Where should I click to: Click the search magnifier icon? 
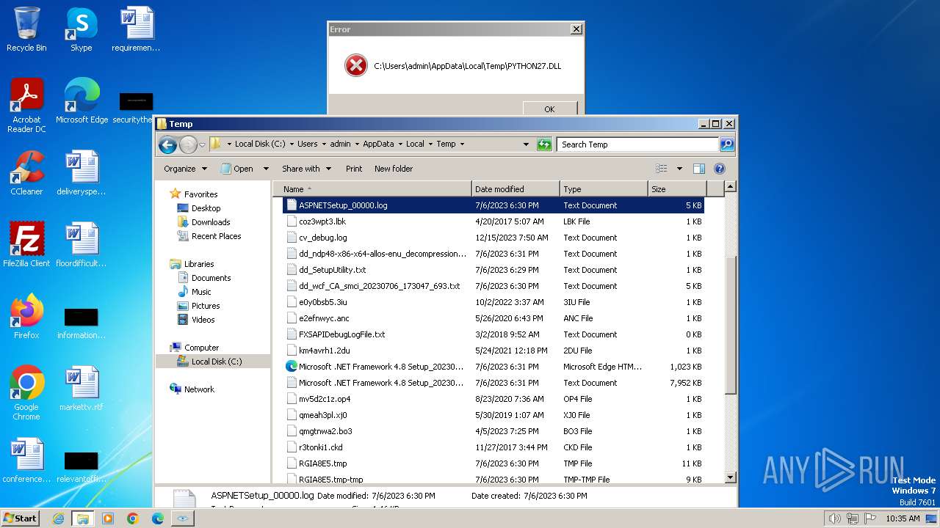point(726,144)
